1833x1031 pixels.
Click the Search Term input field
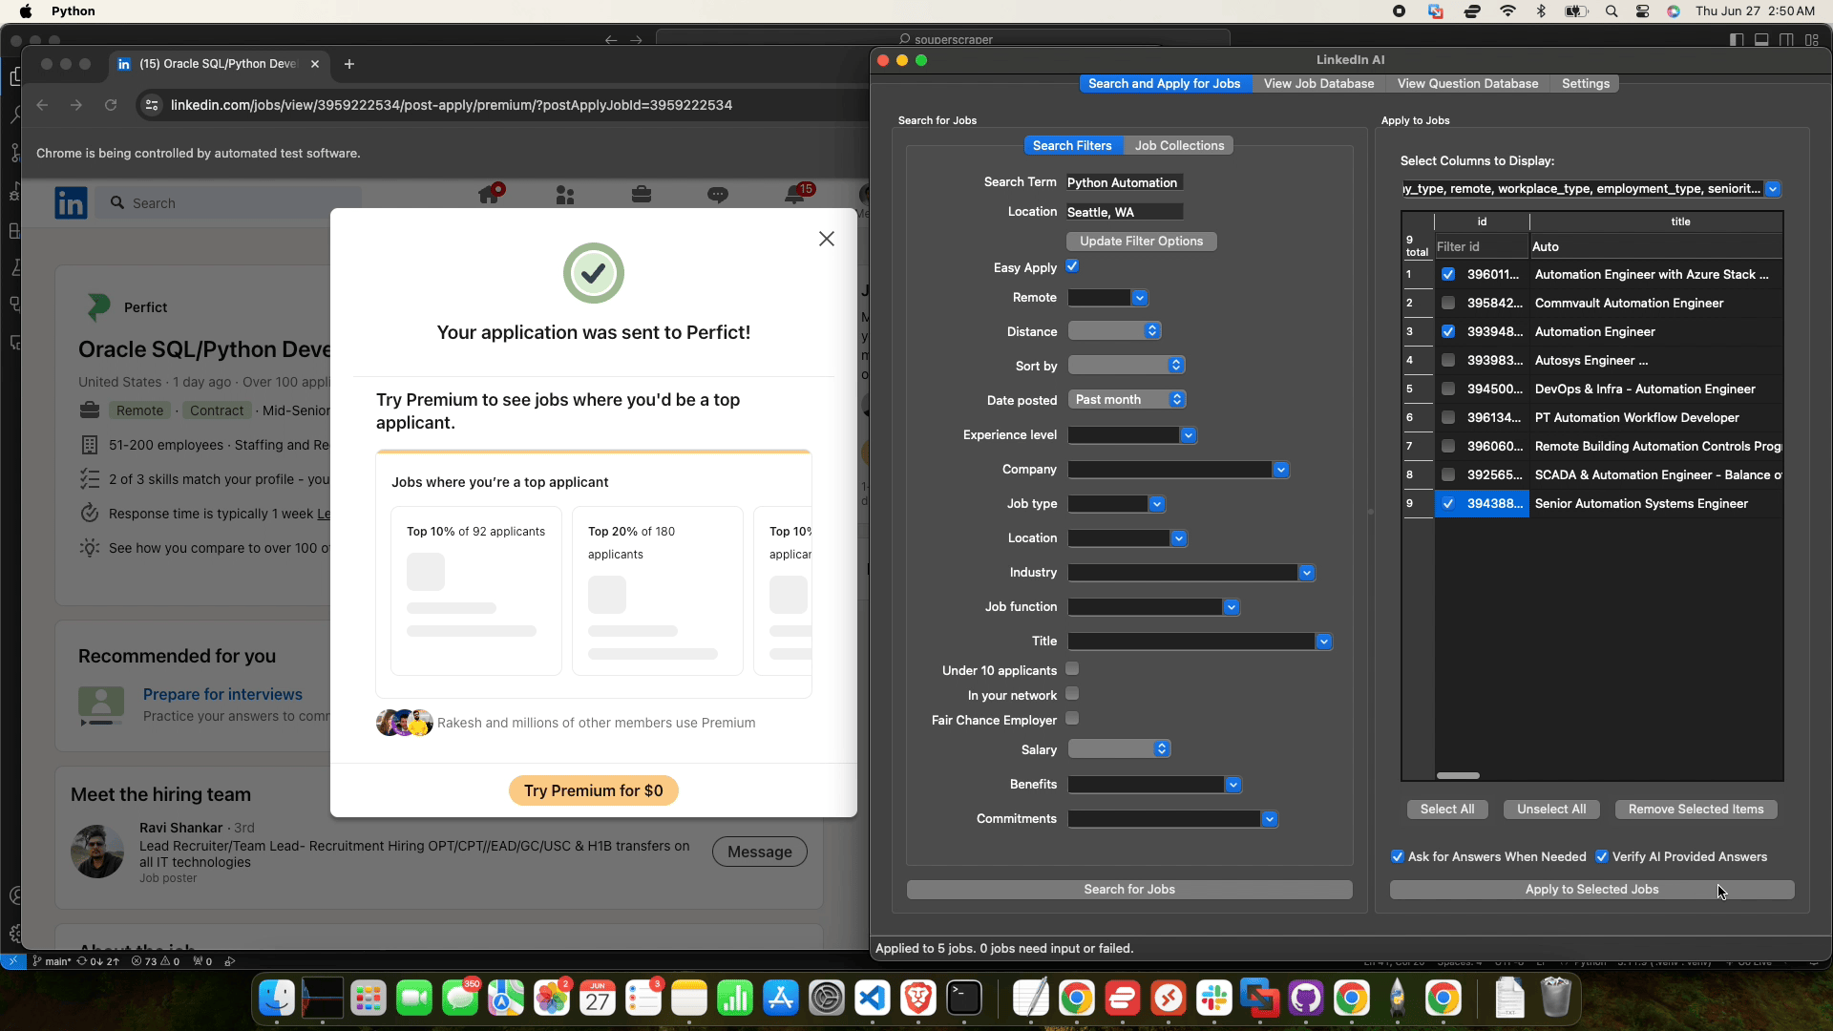pos(1125,182)
